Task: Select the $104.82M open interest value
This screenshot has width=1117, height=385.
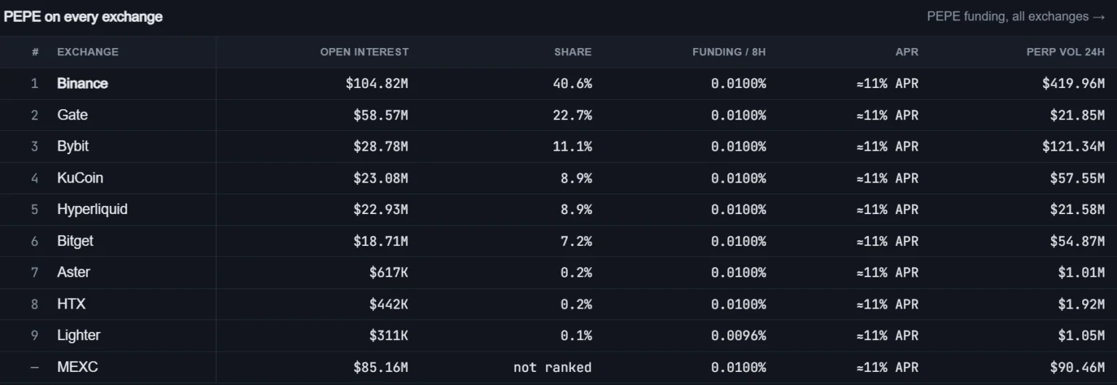Action: pyautogui.click(x=377, y=84)
